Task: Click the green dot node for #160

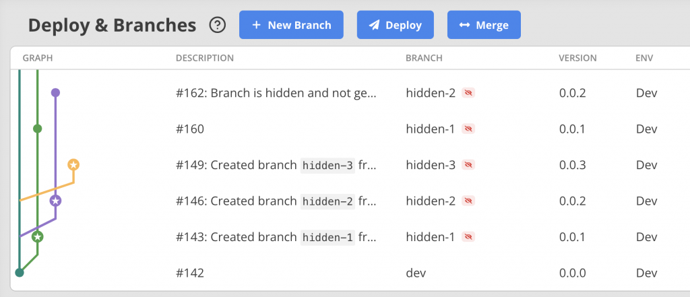Action: click(38, 128)
